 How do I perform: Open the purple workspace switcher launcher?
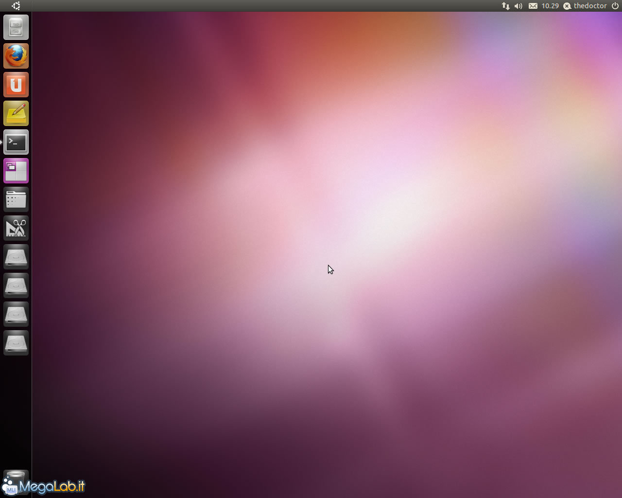click(x=16, y=171)
